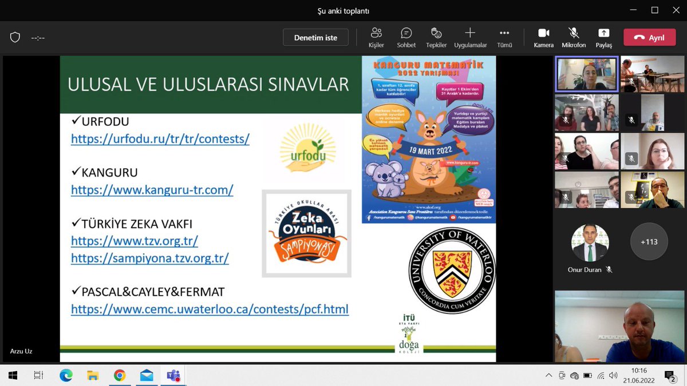
Task: Open the Sohbet chat panel
Action: pyautogui.click(x=406, y=37)
